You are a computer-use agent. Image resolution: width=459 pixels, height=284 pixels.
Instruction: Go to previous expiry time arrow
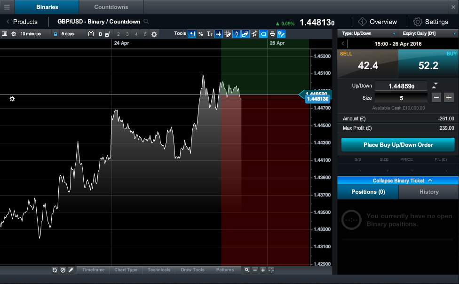click(343, 44)
